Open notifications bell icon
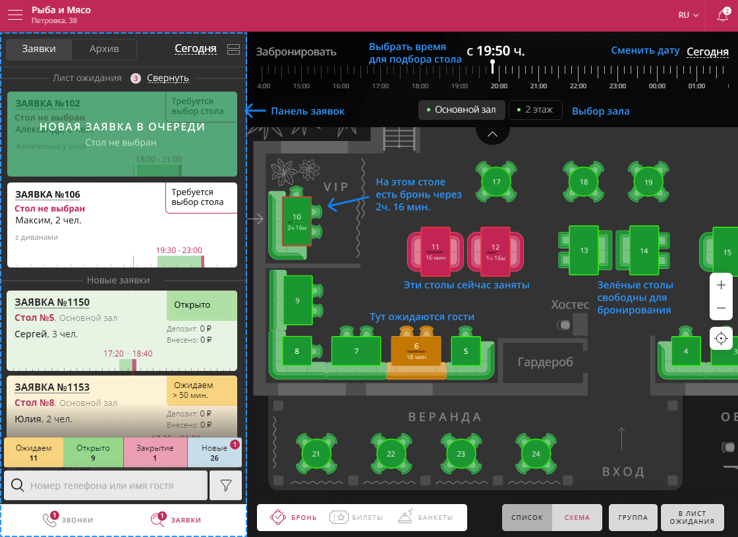738x537 pixels. (x=723, y=15)
